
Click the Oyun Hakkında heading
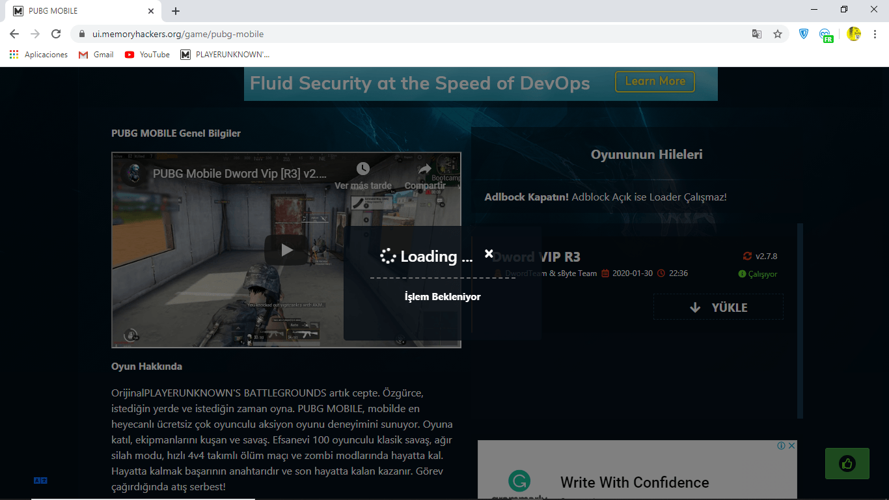coord(146,367)
